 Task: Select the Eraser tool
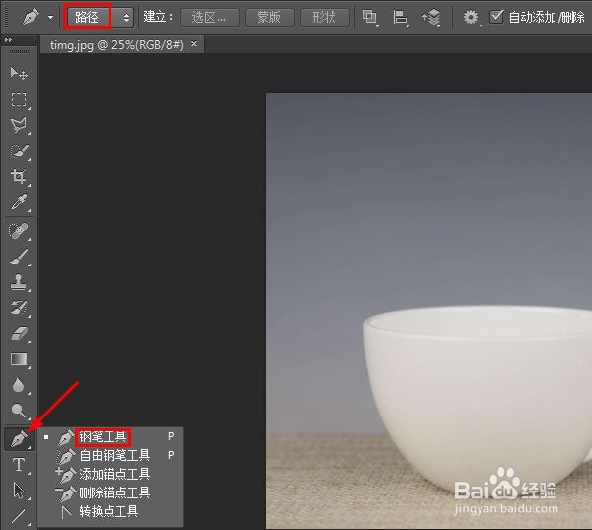pyautogui.click(x=19, y=334)
